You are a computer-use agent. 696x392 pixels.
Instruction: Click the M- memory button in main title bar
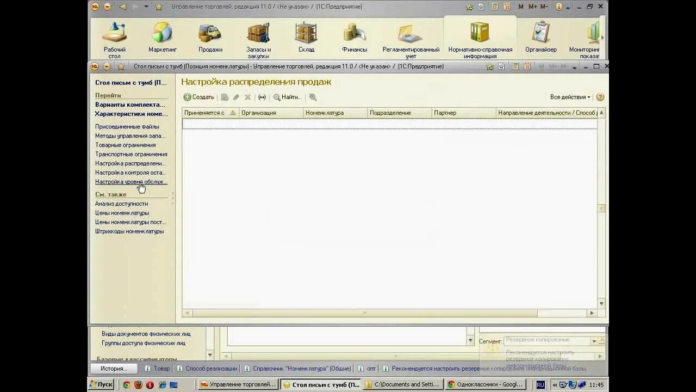(544, 7)
